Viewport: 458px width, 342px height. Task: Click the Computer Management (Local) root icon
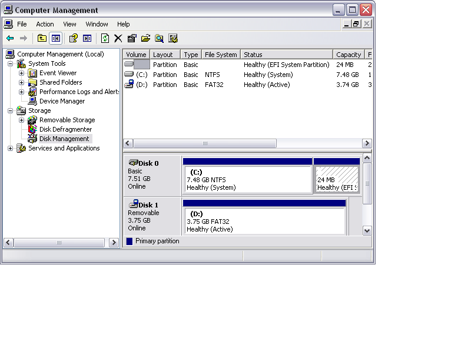10,54
